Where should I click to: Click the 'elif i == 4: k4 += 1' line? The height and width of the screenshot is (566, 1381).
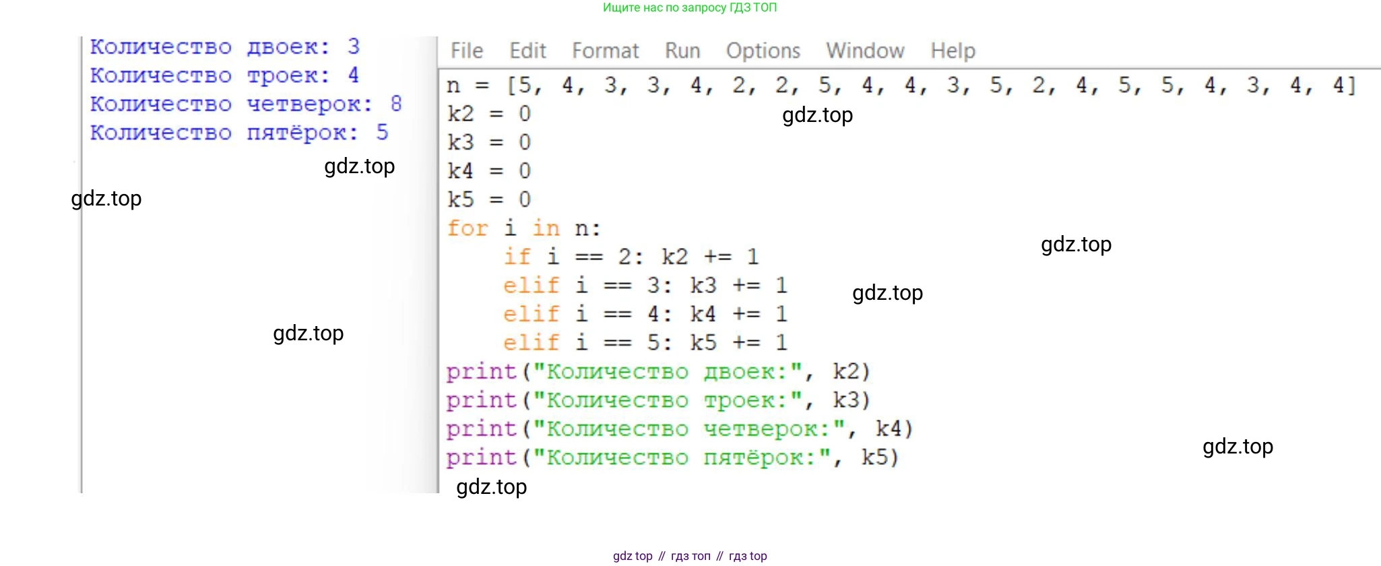[x=645, y=314]
